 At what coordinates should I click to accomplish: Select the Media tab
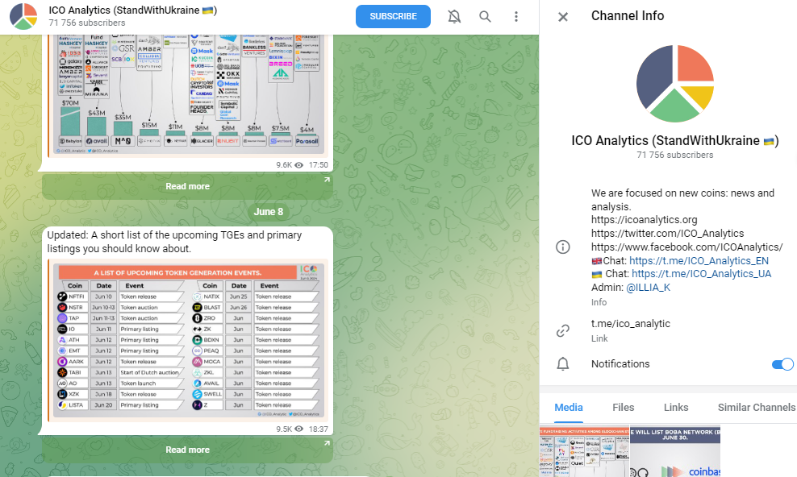coord(568,408)
